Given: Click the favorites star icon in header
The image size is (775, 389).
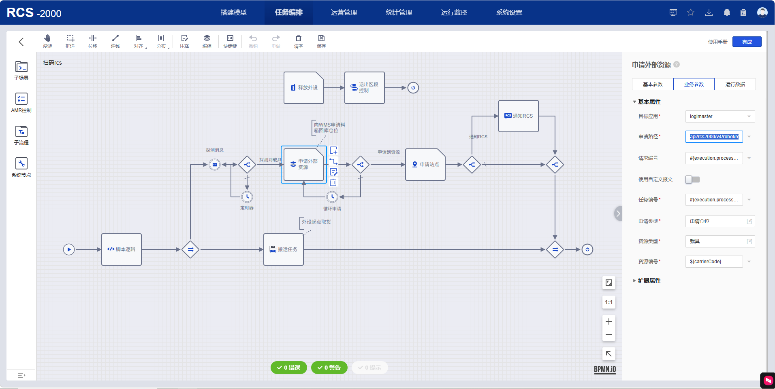Looking at the screenshot, I should coord(691,13).
